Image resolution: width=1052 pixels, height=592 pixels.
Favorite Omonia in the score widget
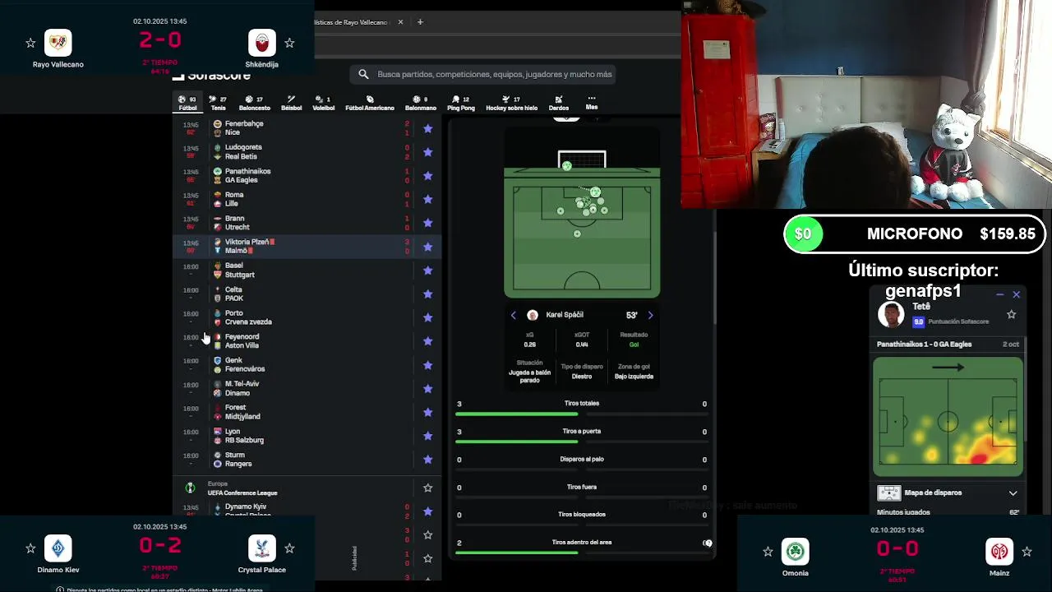tap(768, 552)
